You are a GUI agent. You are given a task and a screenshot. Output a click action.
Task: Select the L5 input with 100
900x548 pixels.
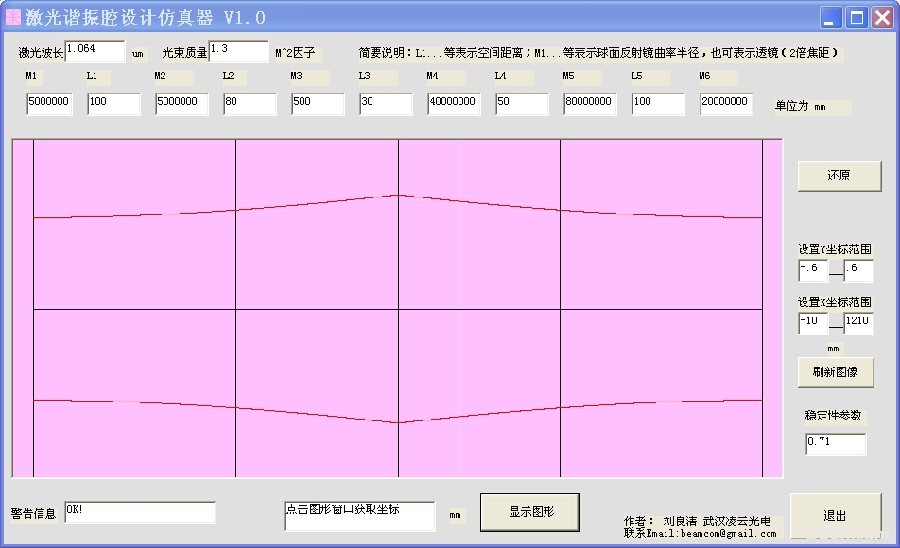coord(658,104)
